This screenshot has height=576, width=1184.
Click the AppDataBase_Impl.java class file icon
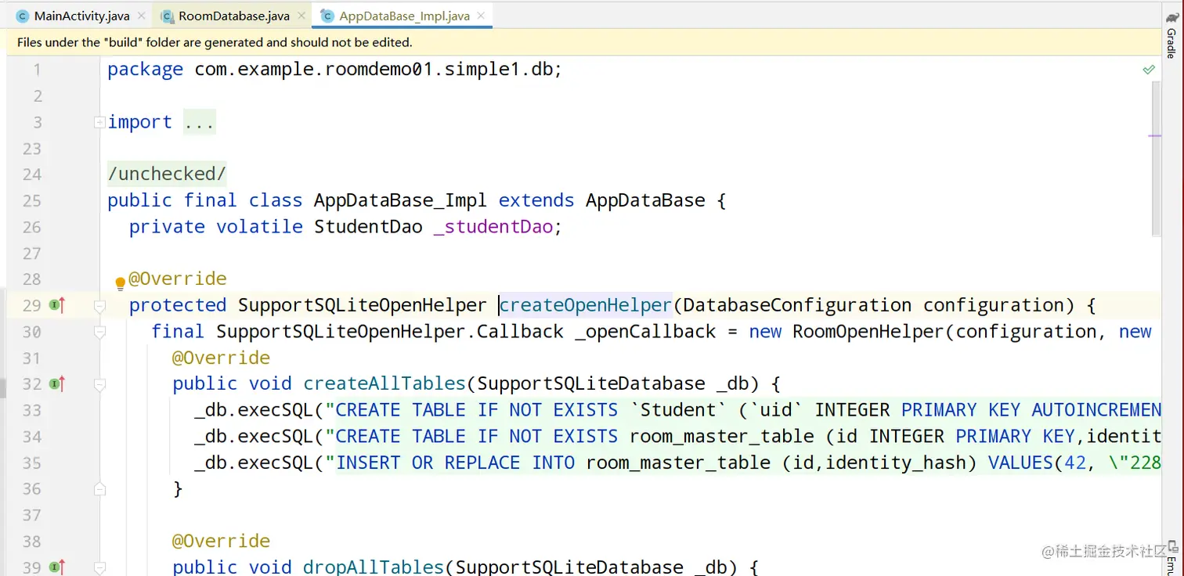[x=326, y=16]
